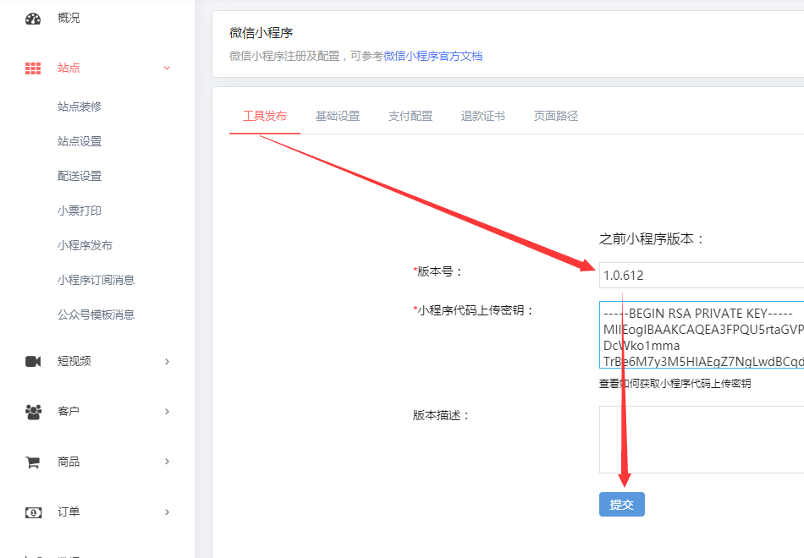Switch to the 页面路径 tab
Viewport: 804px width, 558px height.
pyautogui.click(x=556, y=117)
